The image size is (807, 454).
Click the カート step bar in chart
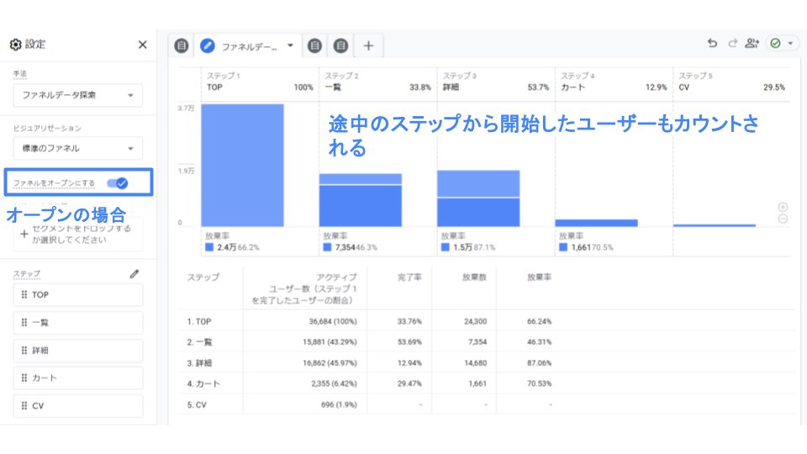597,223
